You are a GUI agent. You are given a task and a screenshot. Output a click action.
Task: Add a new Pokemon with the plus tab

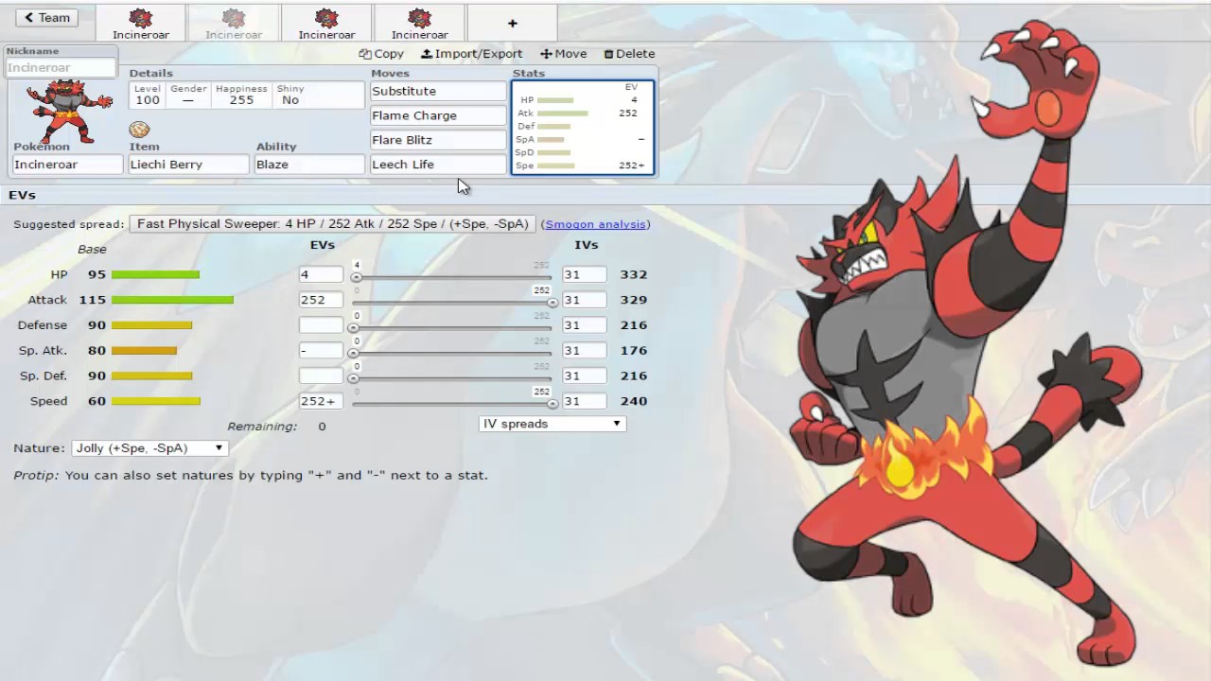(x=512, y=23)
